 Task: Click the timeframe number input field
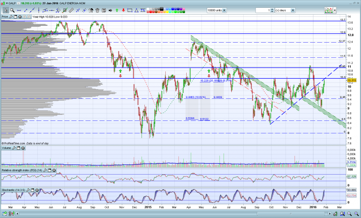click(263, 10)
